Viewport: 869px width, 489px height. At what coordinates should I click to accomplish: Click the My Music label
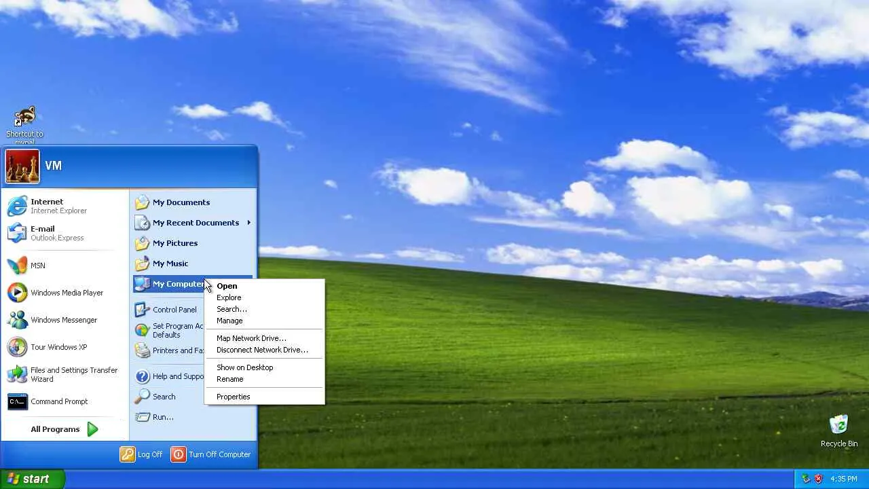coord(170,264)
